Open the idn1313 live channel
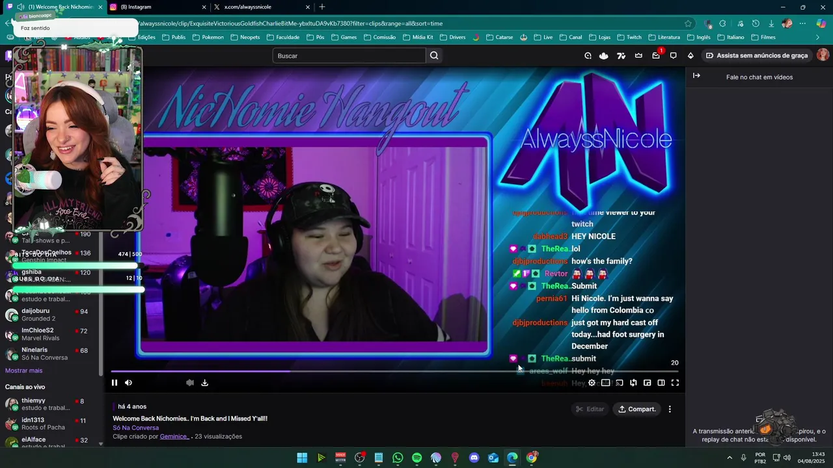The width and height of the screenshot is (833, 468). pos(51,424)
